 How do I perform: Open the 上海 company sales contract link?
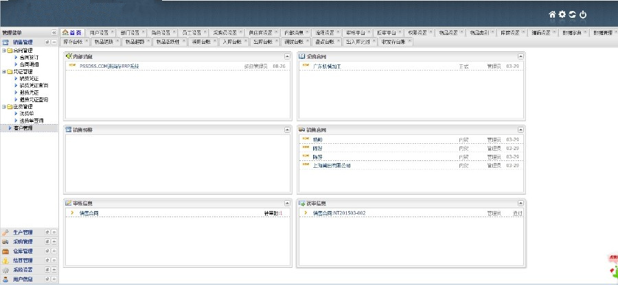tap(332, 166)
